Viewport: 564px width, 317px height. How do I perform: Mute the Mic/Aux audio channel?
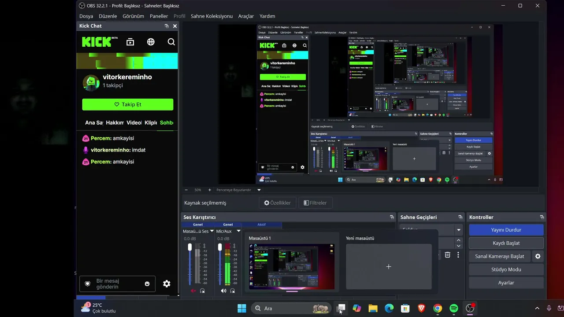pos(223,291)
